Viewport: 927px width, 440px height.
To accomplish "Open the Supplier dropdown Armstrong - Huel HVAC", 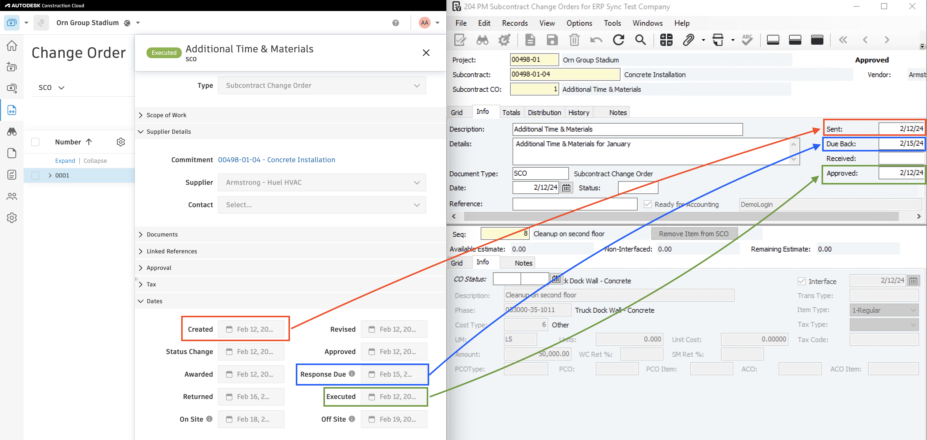I will [x=322, y=182].
